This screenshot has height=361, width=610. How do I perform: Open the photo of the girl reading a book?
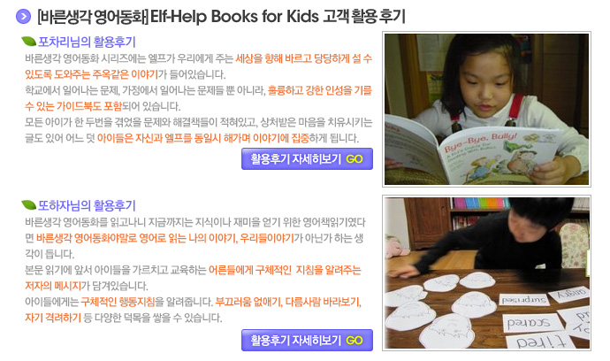click(x=487, y=109)
